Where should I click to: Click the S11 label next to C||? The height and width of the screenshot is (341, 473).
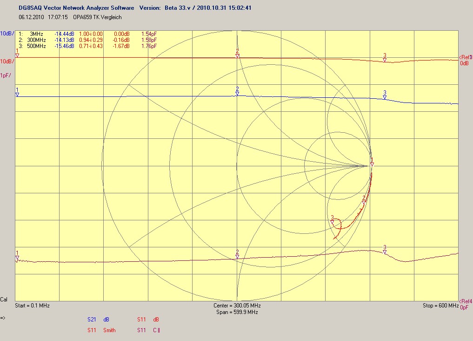point(141,330)
